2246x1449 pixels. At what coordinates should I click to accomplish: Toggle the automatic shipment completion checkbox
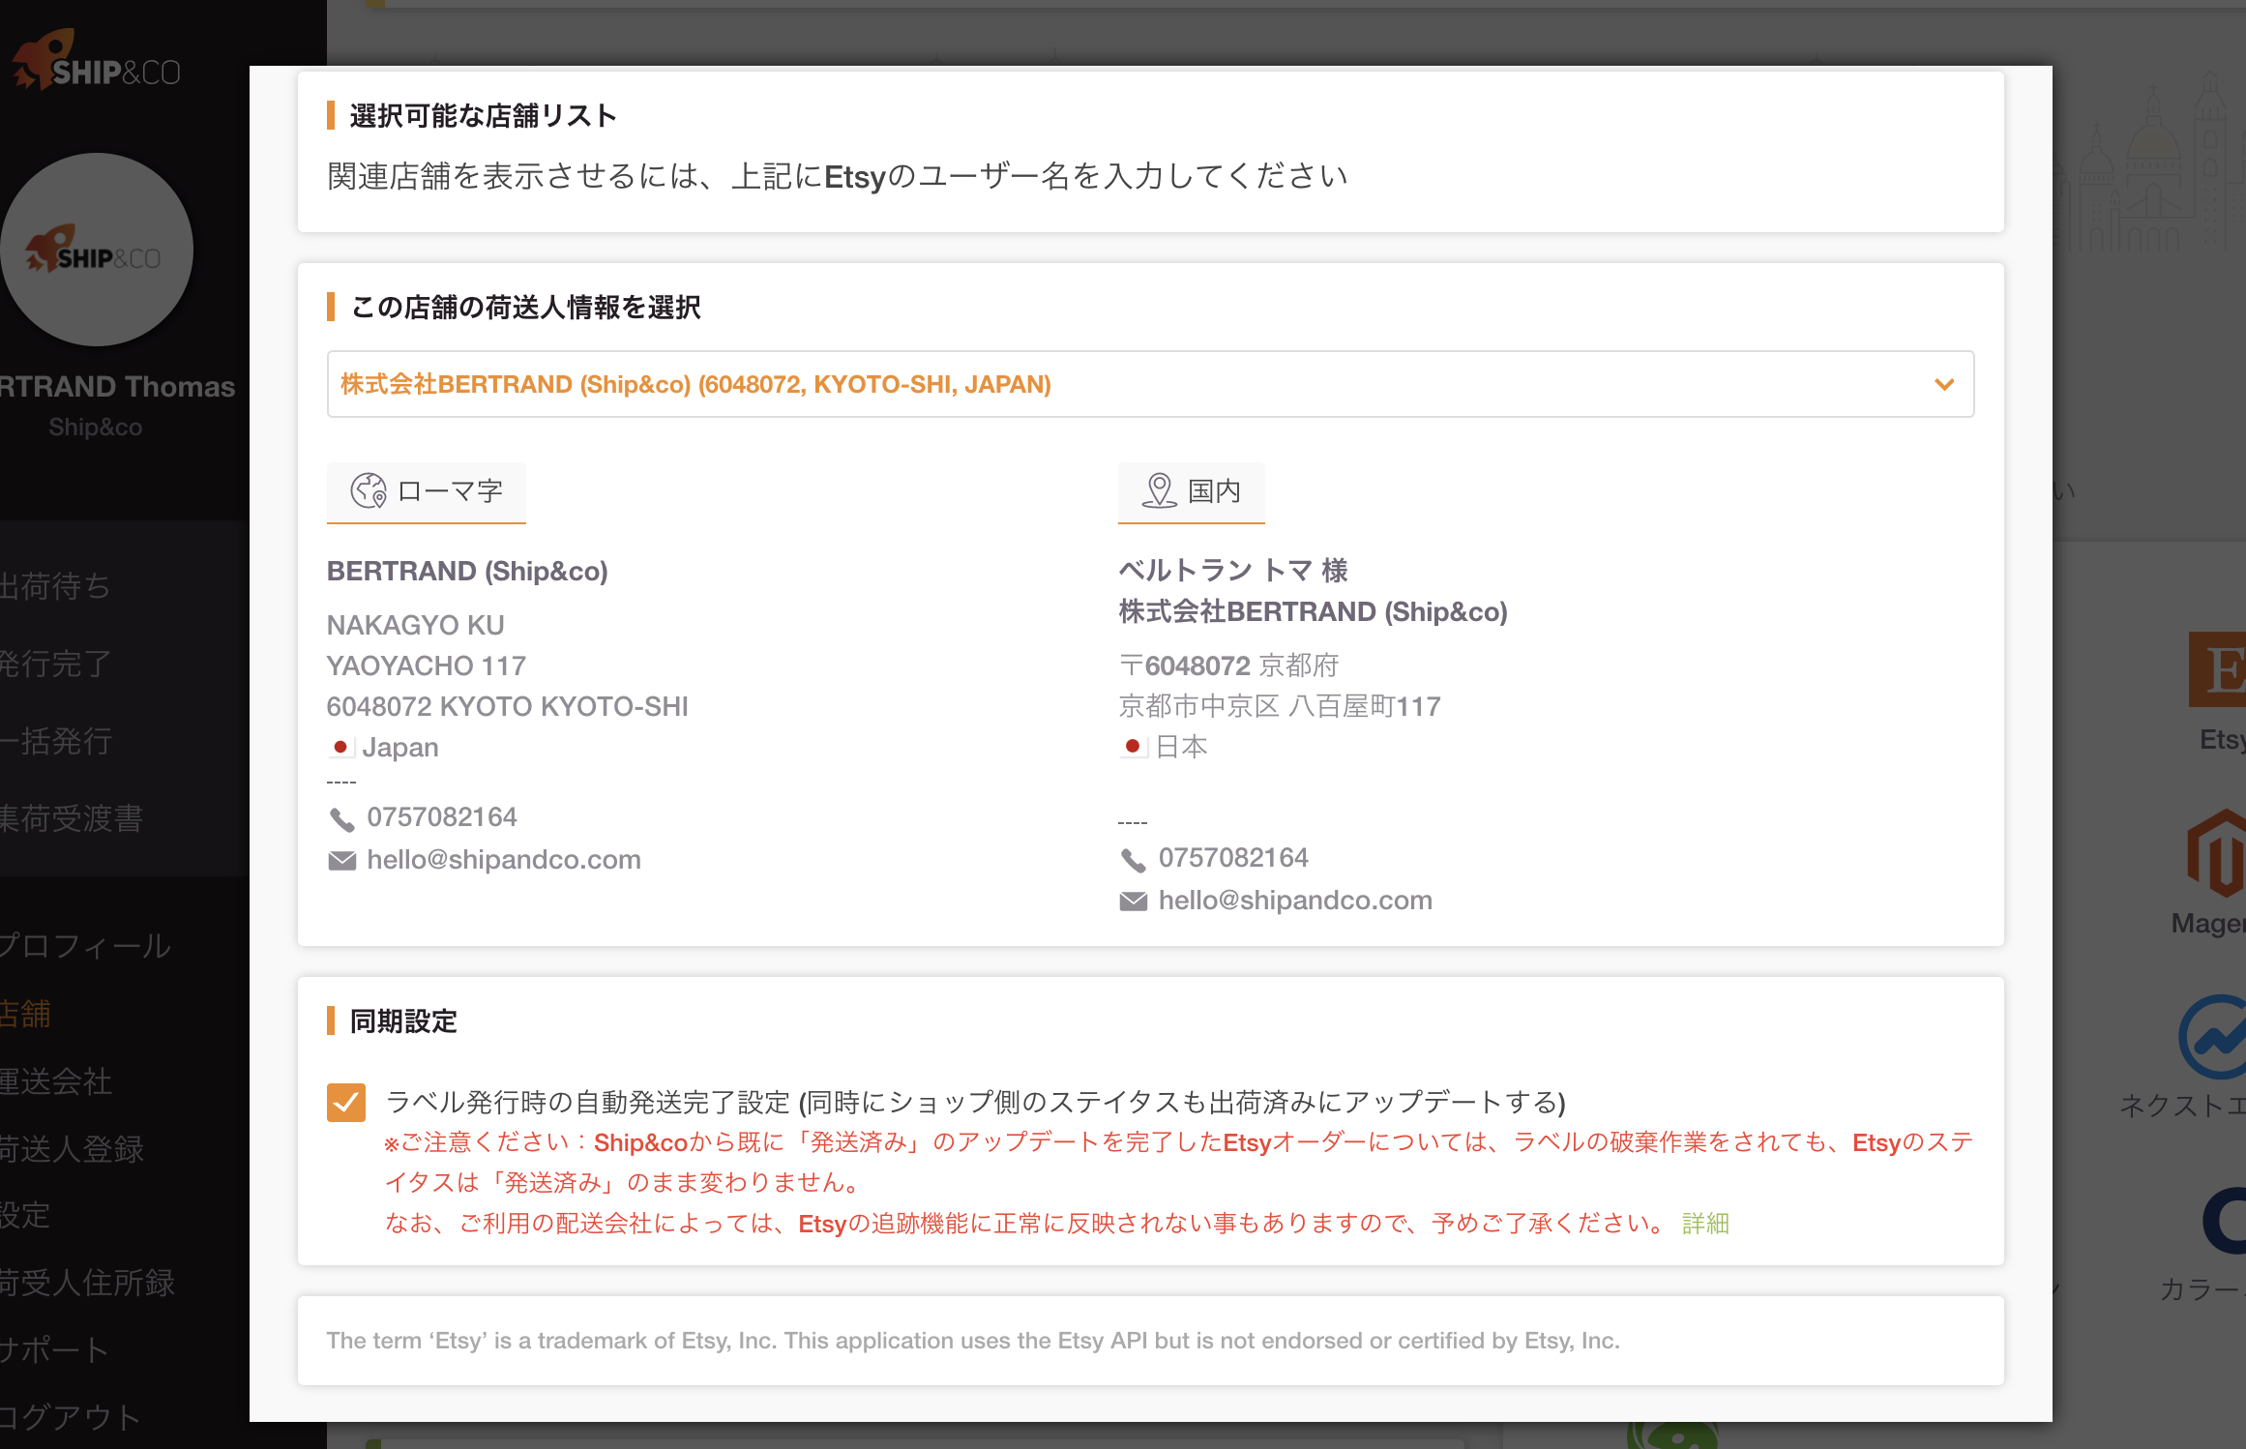coord(346,1102)
